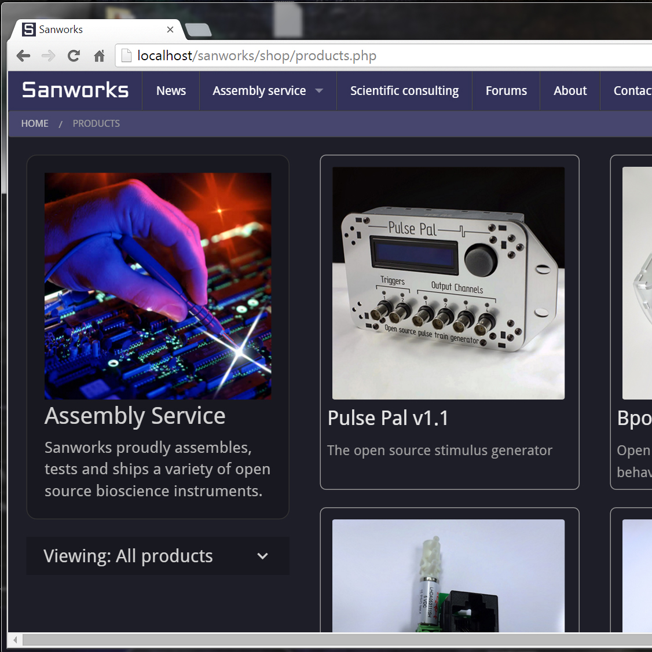Expand the Assembly service dropdown arrow
This screenshot has width=652, height=652.
click(x=319, y=91)
